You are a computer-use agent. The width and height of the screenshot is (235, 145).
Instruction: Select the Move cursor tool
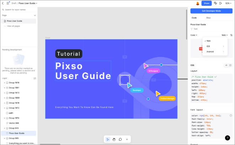pyautogui.click(x=108, y=139)
